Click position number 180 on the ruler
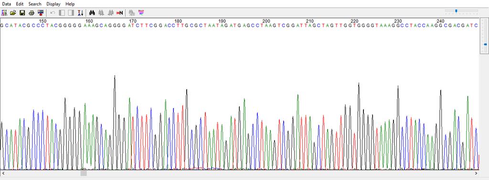The image size is (489, 180). [179, 21]
